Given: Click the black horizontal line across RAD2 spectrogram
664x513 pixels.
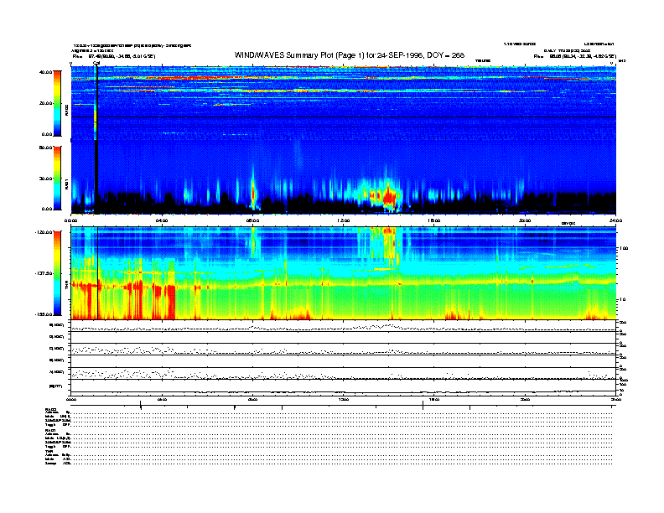Looking at the screenshot, I should pos(344,117).
